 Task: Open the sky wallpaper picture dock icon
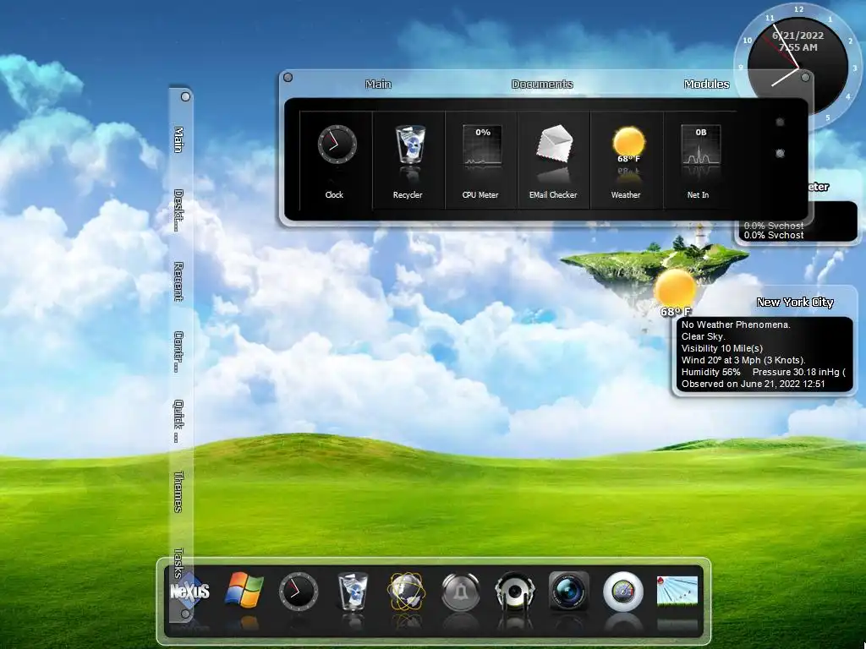pyautogui.click(x=677, y=591)
